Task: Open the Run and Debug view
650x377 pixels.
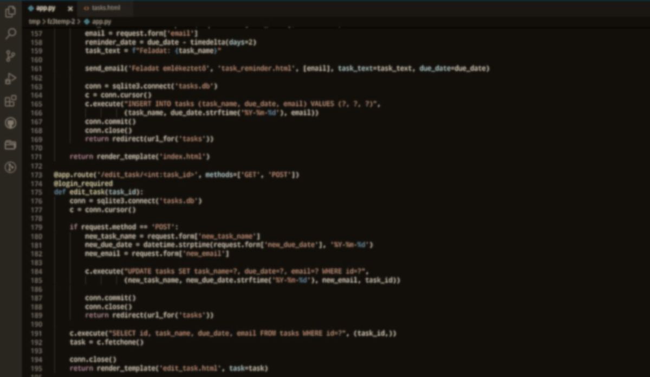Action: click(10, 79)
